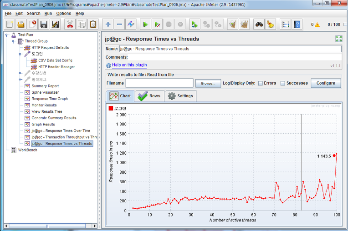Viewport: 348px width, 231px height.
Task: Click the New test plan toolbar icon
Action: [x=10, y=24]
